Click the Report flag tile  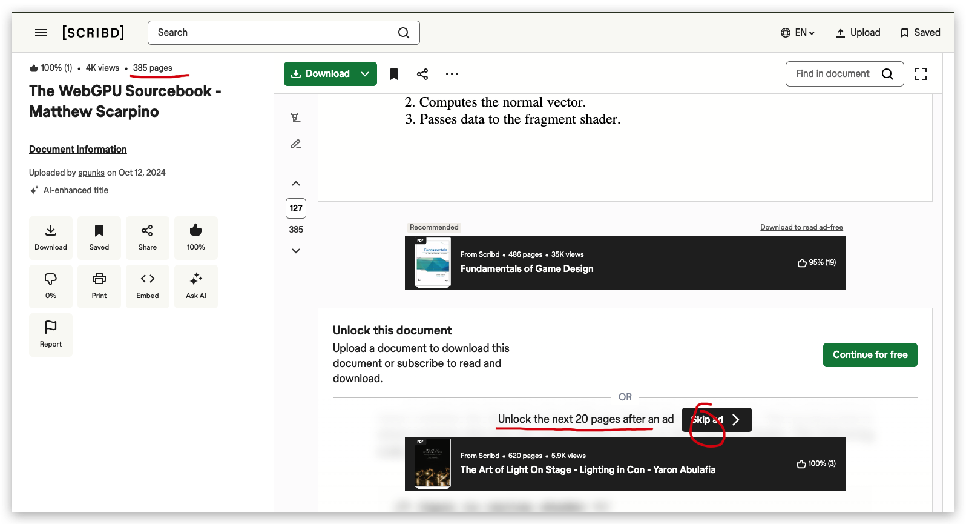pos(51,335)
